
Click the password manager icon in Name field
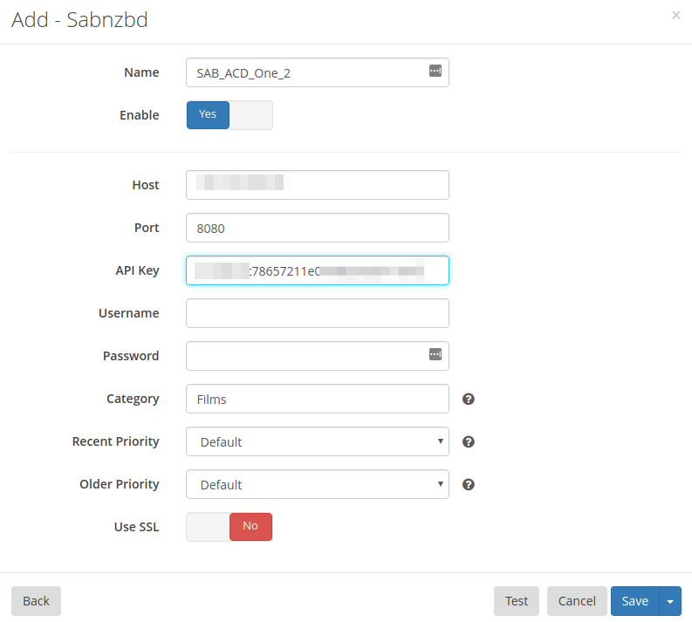(x=435, y=71)
